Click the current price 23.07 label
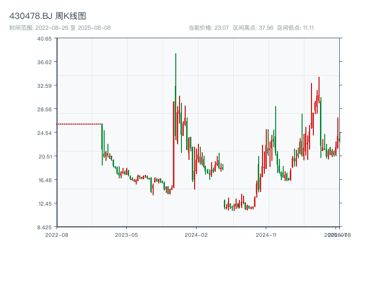377x283 pixels. (x=208, y=28)
